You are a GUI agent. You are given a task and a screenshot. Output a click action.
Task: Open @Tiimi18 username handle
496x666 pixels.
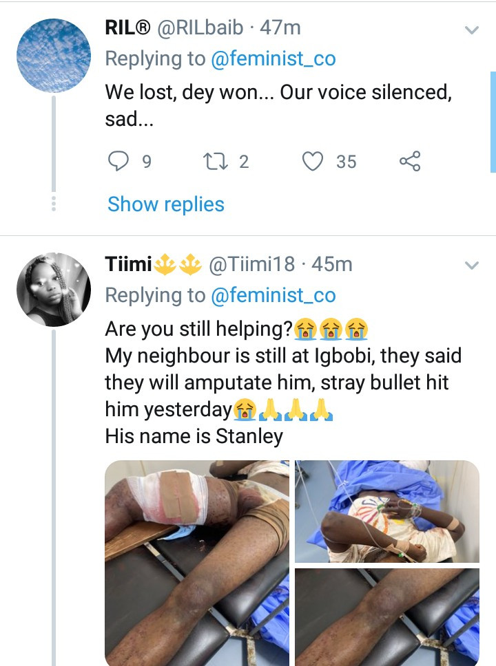(x=251, y=264)
